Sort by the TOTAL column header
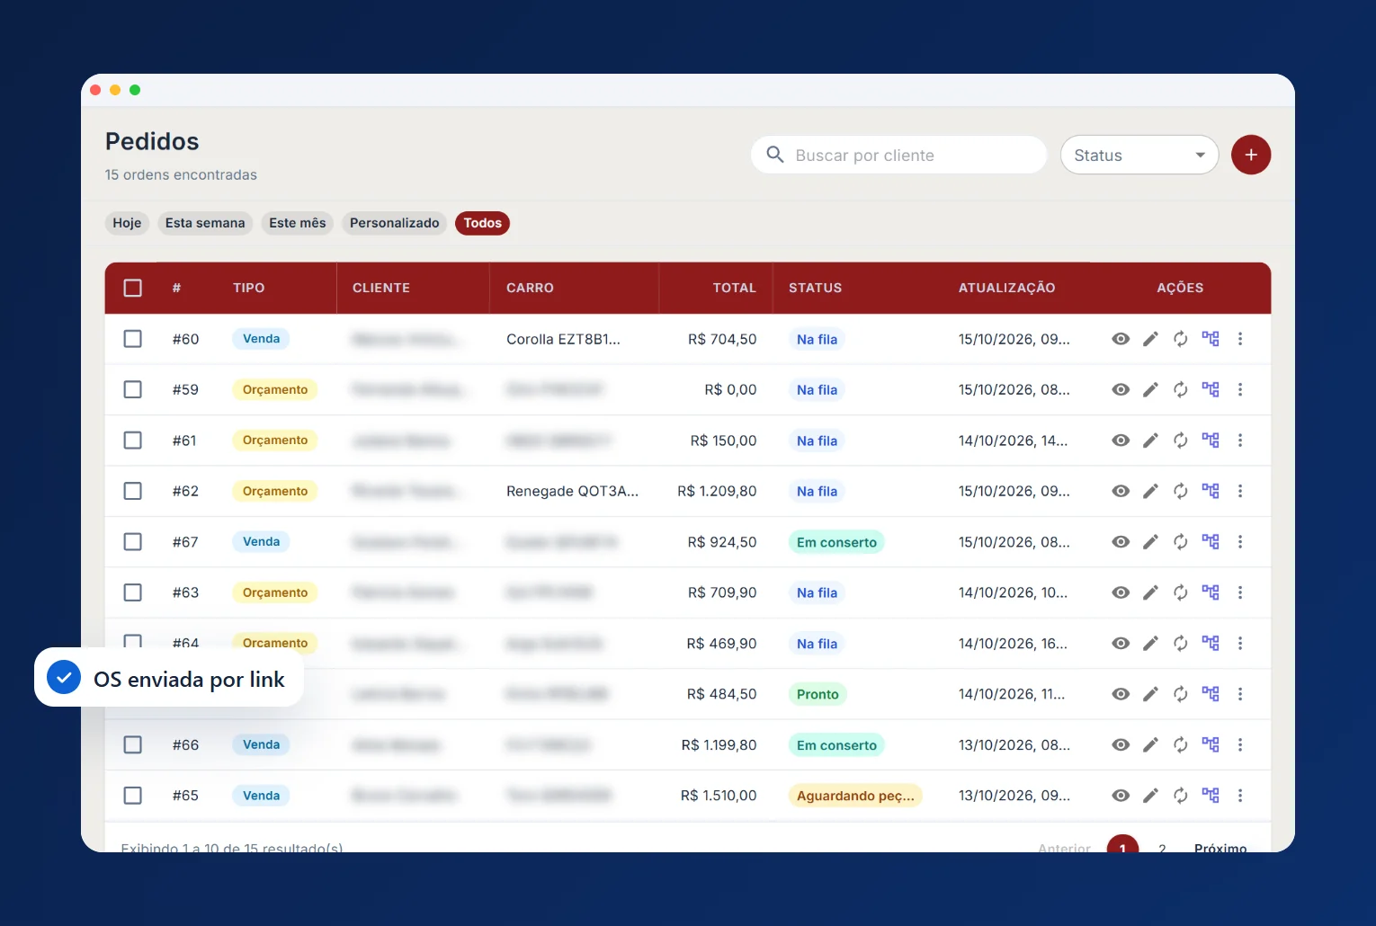Image resolution: width=1376 pixels, height=926 pixels. point(734,288)
